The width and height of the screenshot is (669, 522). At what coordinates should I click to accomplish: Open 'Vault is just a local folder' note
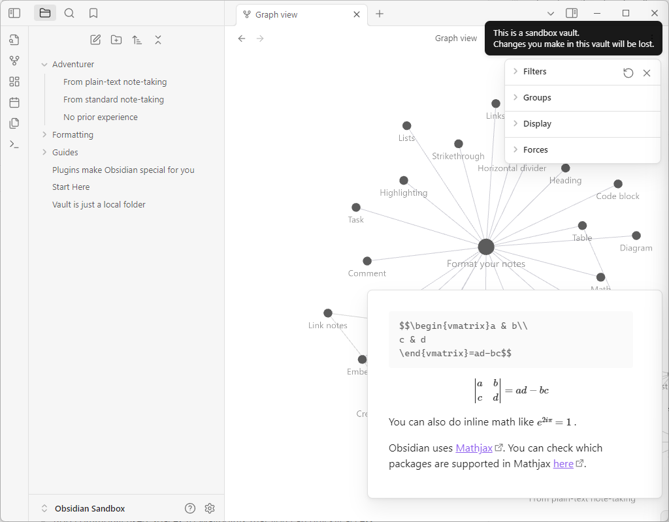coord(99,204)
